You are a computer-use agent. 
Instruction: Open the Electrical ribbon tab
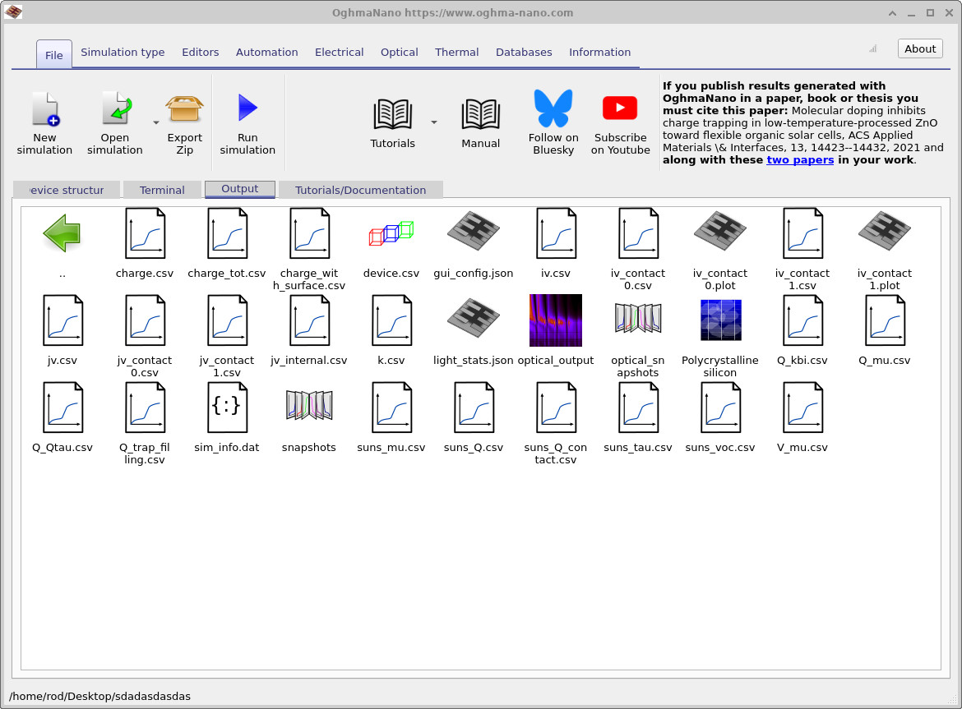339,52
